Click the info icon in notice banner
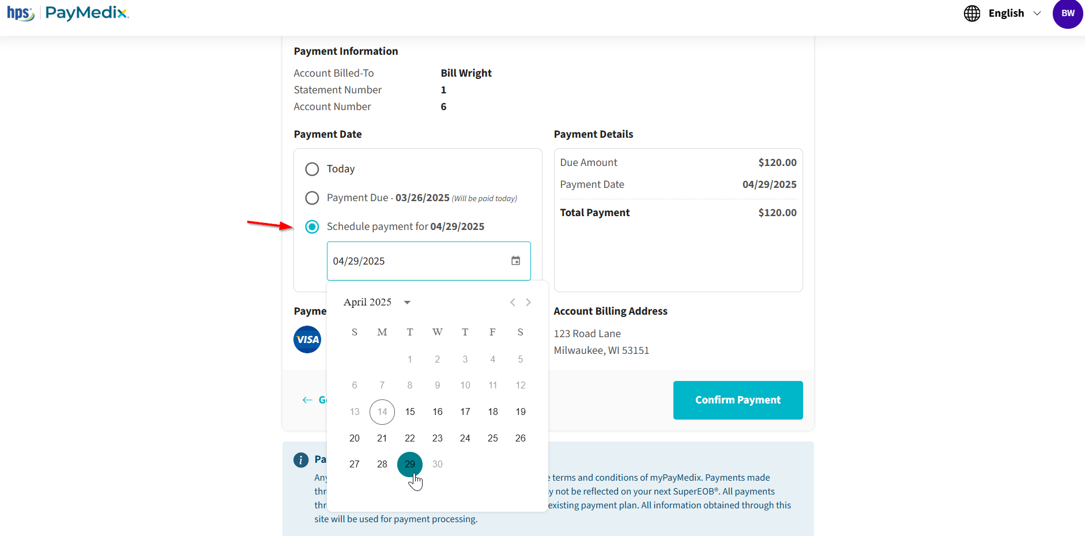Image resolution: width=1085 pixels, height=536 pixels. tap(301, 460)
